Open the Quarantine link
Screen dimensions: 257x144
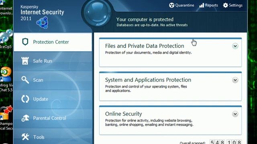(185, 5)
